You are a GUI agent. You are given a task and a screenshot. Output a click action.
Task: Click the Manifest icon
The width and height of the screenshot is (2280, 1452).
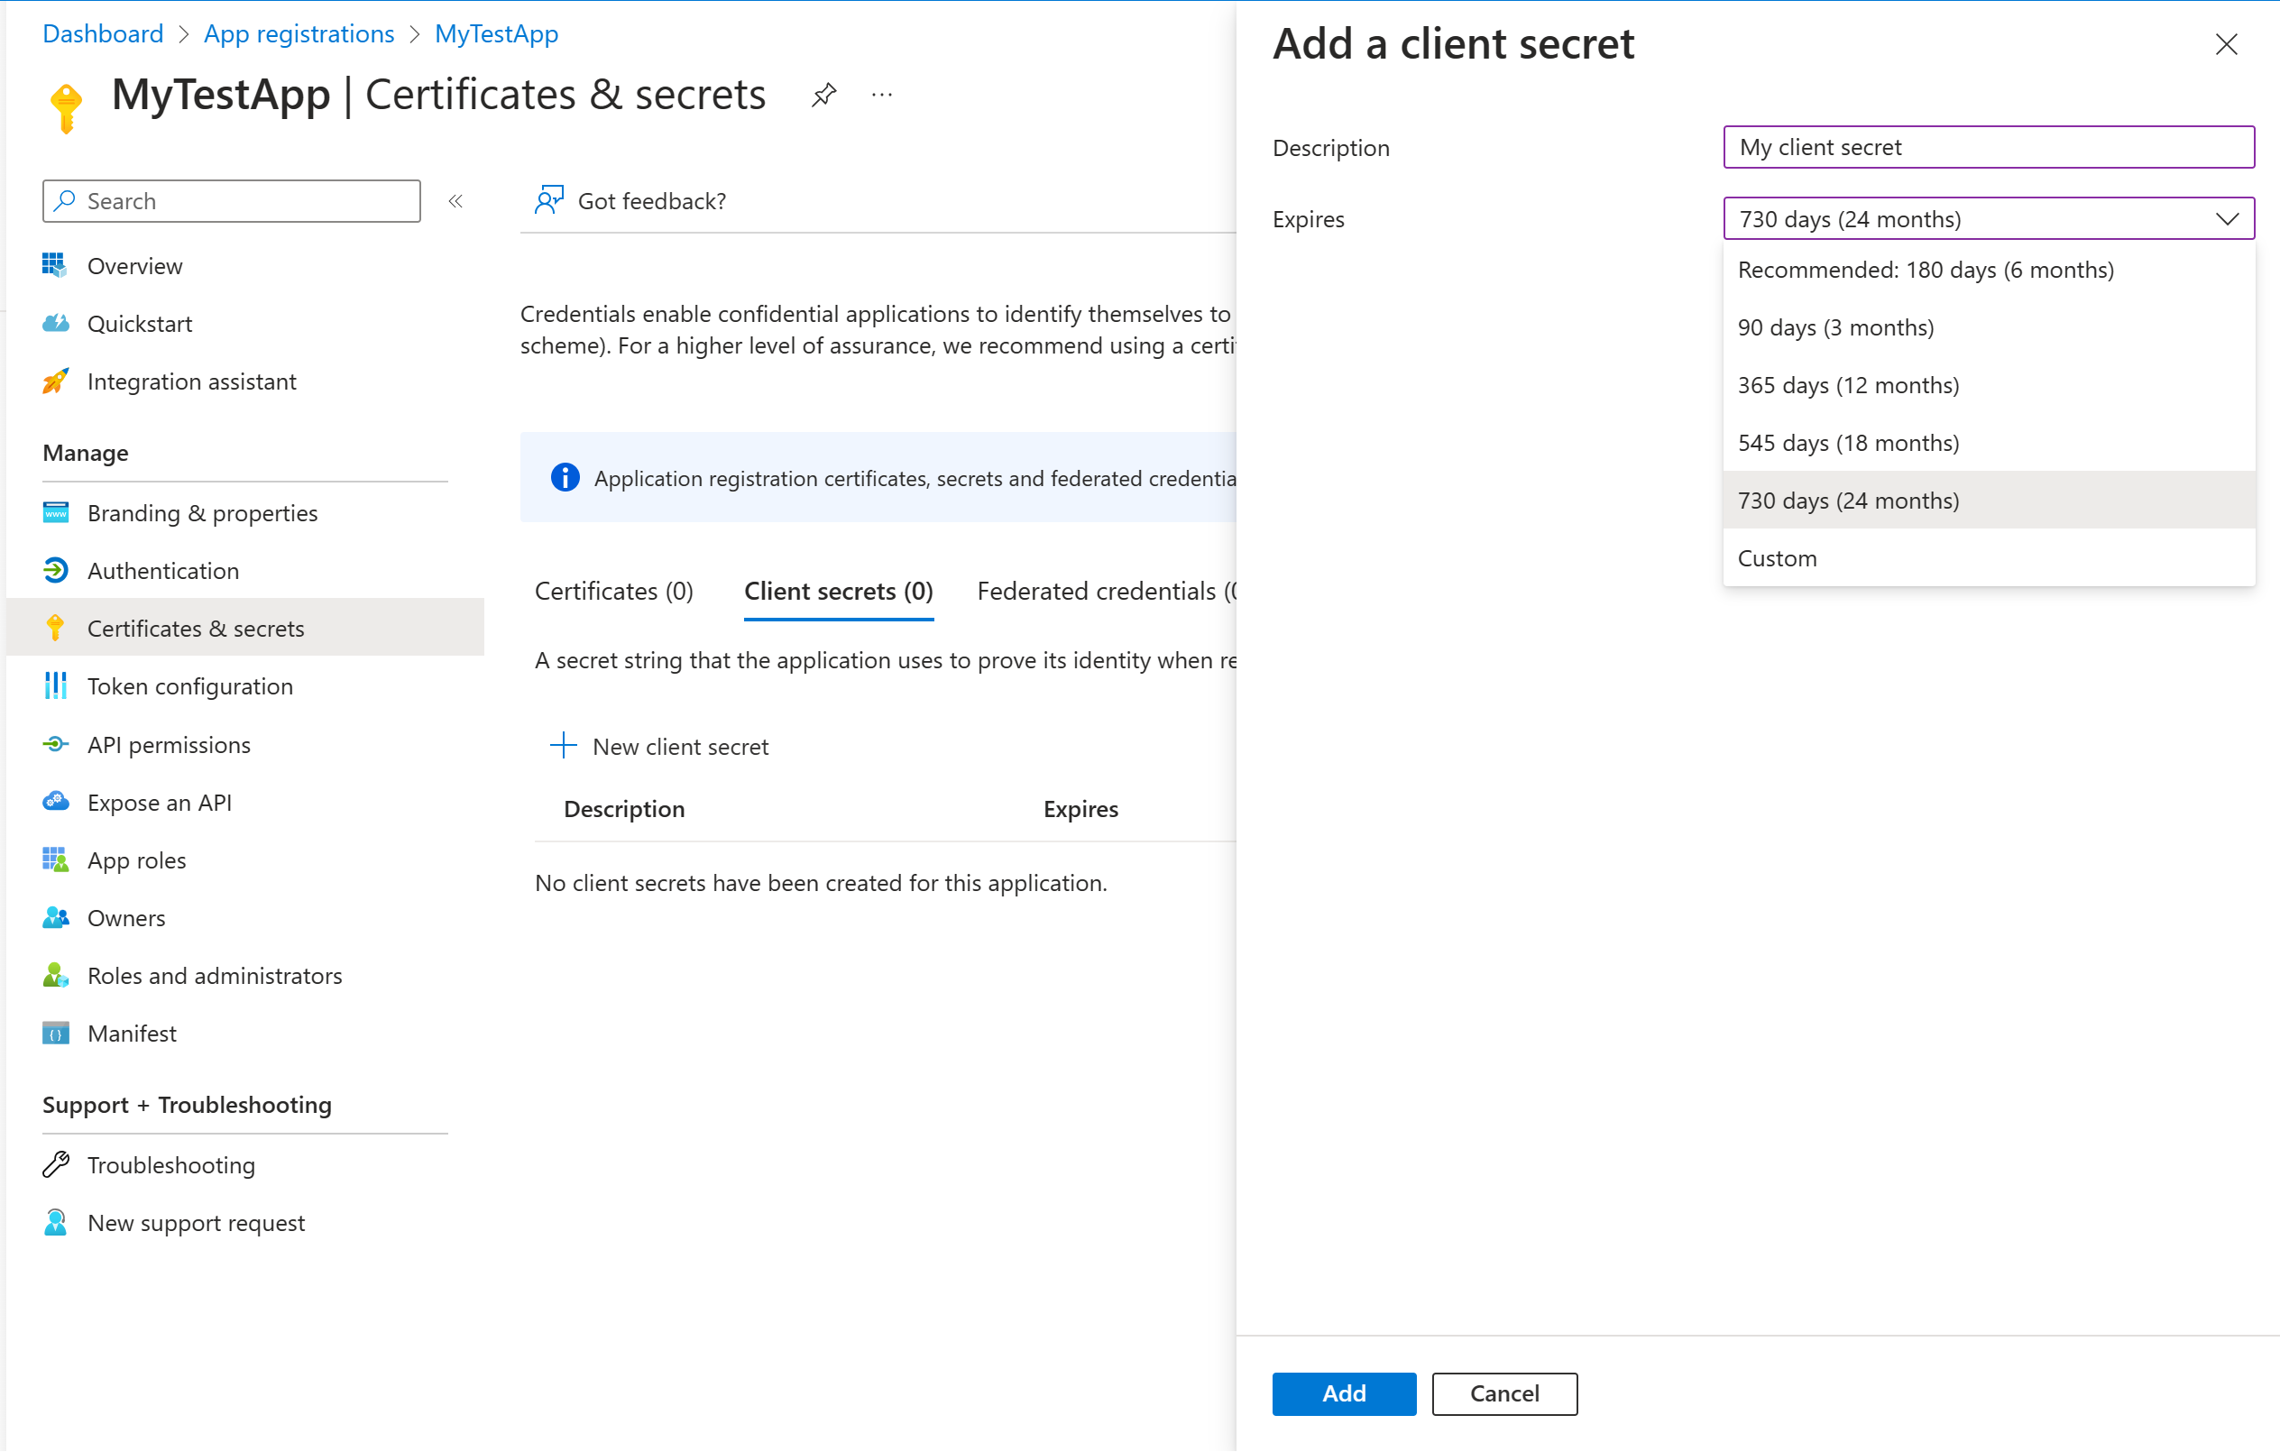click(x=55, y=1034)
